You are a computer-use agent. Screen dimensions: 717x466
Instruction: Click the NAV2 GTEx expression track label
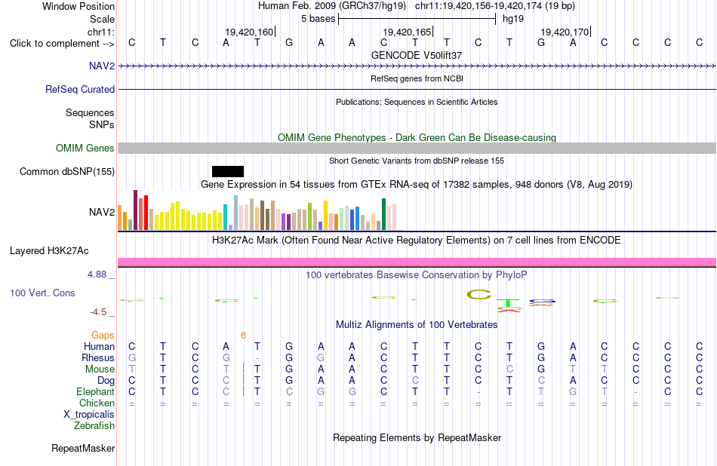point(102,212)
